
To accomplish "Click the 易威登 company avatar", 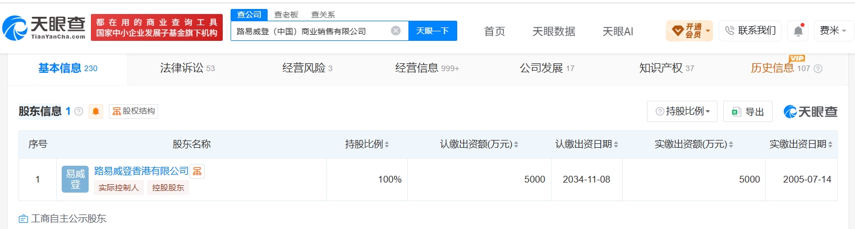I will 75,179.
